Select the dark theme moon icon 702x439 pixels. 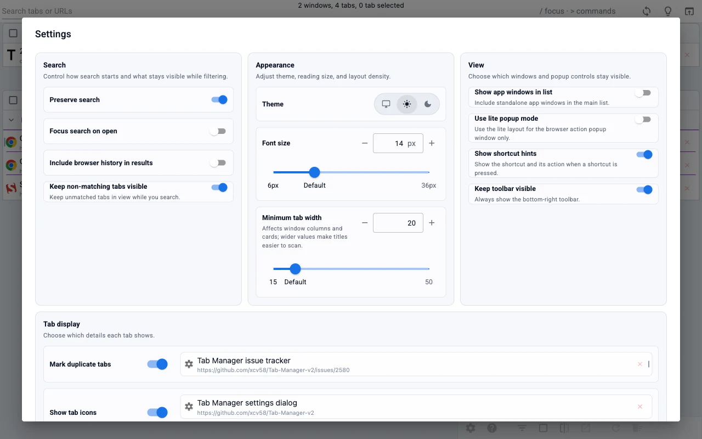tap(428, 104)
